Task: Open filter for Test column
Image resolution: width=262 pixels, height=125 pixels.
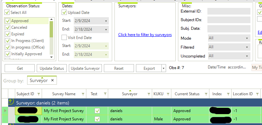Action: point(105,94)
